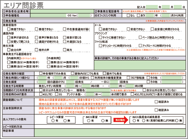This screenshot has width=188, height=139.
Task: Check 4G(LTE) in ANT表示 row
Action: pyautogui.click(x=41, y=94)
